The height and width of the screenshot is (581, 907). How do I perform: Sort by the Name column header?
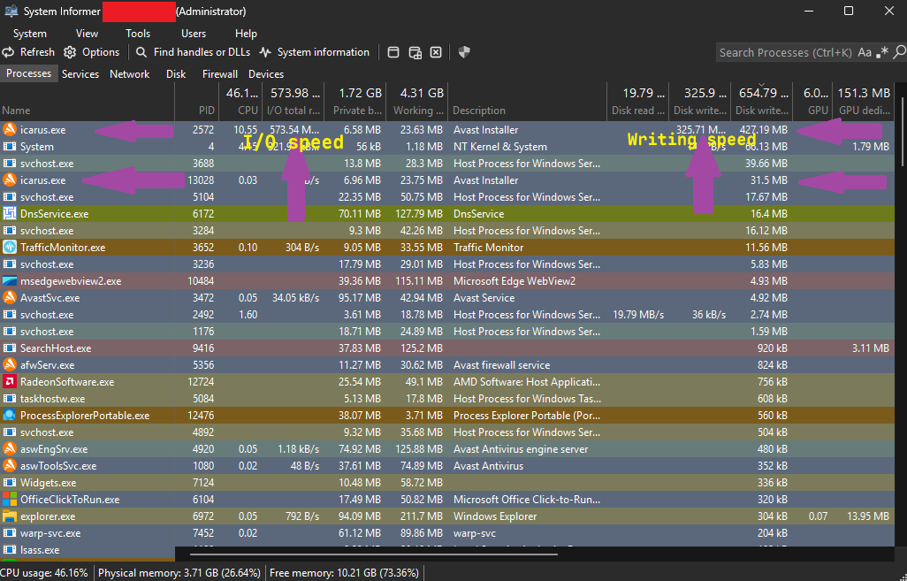point(87,102)
